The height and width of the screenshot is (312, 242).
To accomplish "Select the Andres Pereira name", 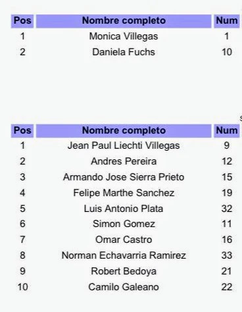I will 124,161.
